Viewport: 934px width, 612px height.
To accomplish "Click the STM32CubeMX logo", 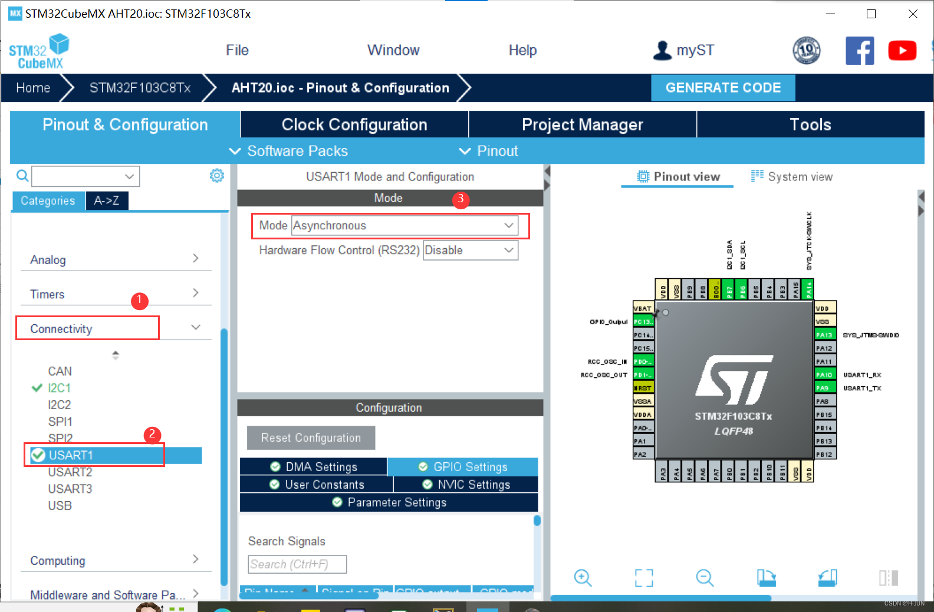I will (39, 51).
